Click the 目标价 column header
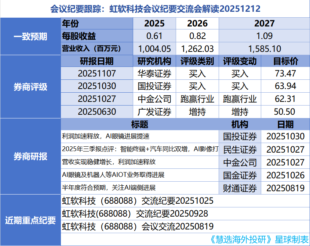The image size is (310, 246). 285,61
